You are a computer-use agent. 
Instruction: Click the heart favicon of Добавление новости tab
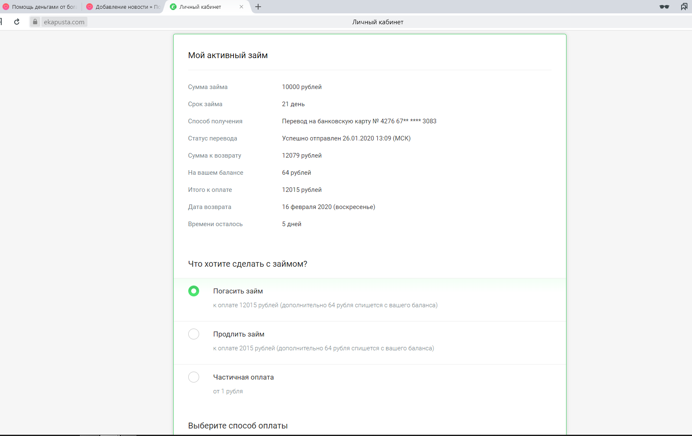click(x=90, y=7)
